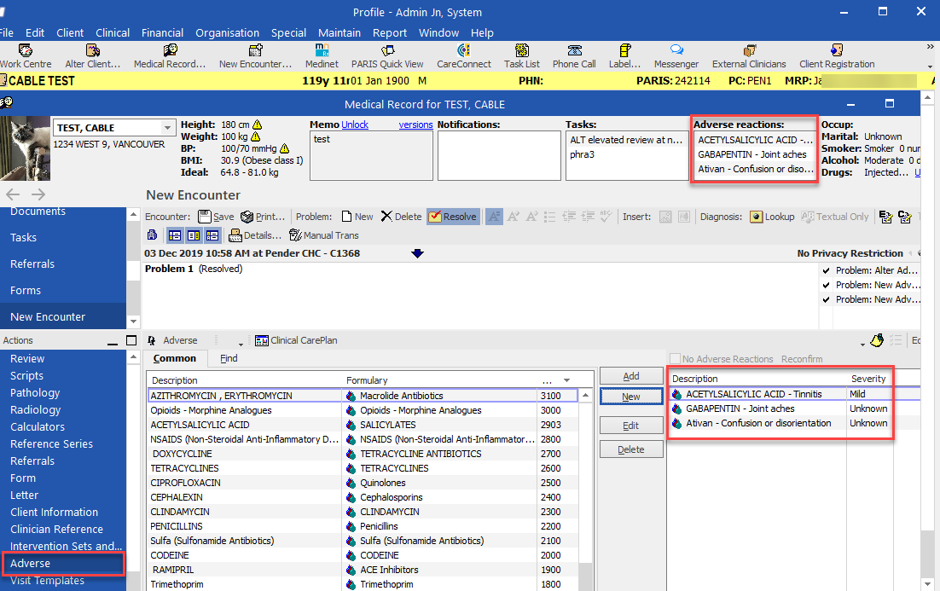Open the Medinet application
The width and height of the screenshot is (940, 591).
coord(322,56)
